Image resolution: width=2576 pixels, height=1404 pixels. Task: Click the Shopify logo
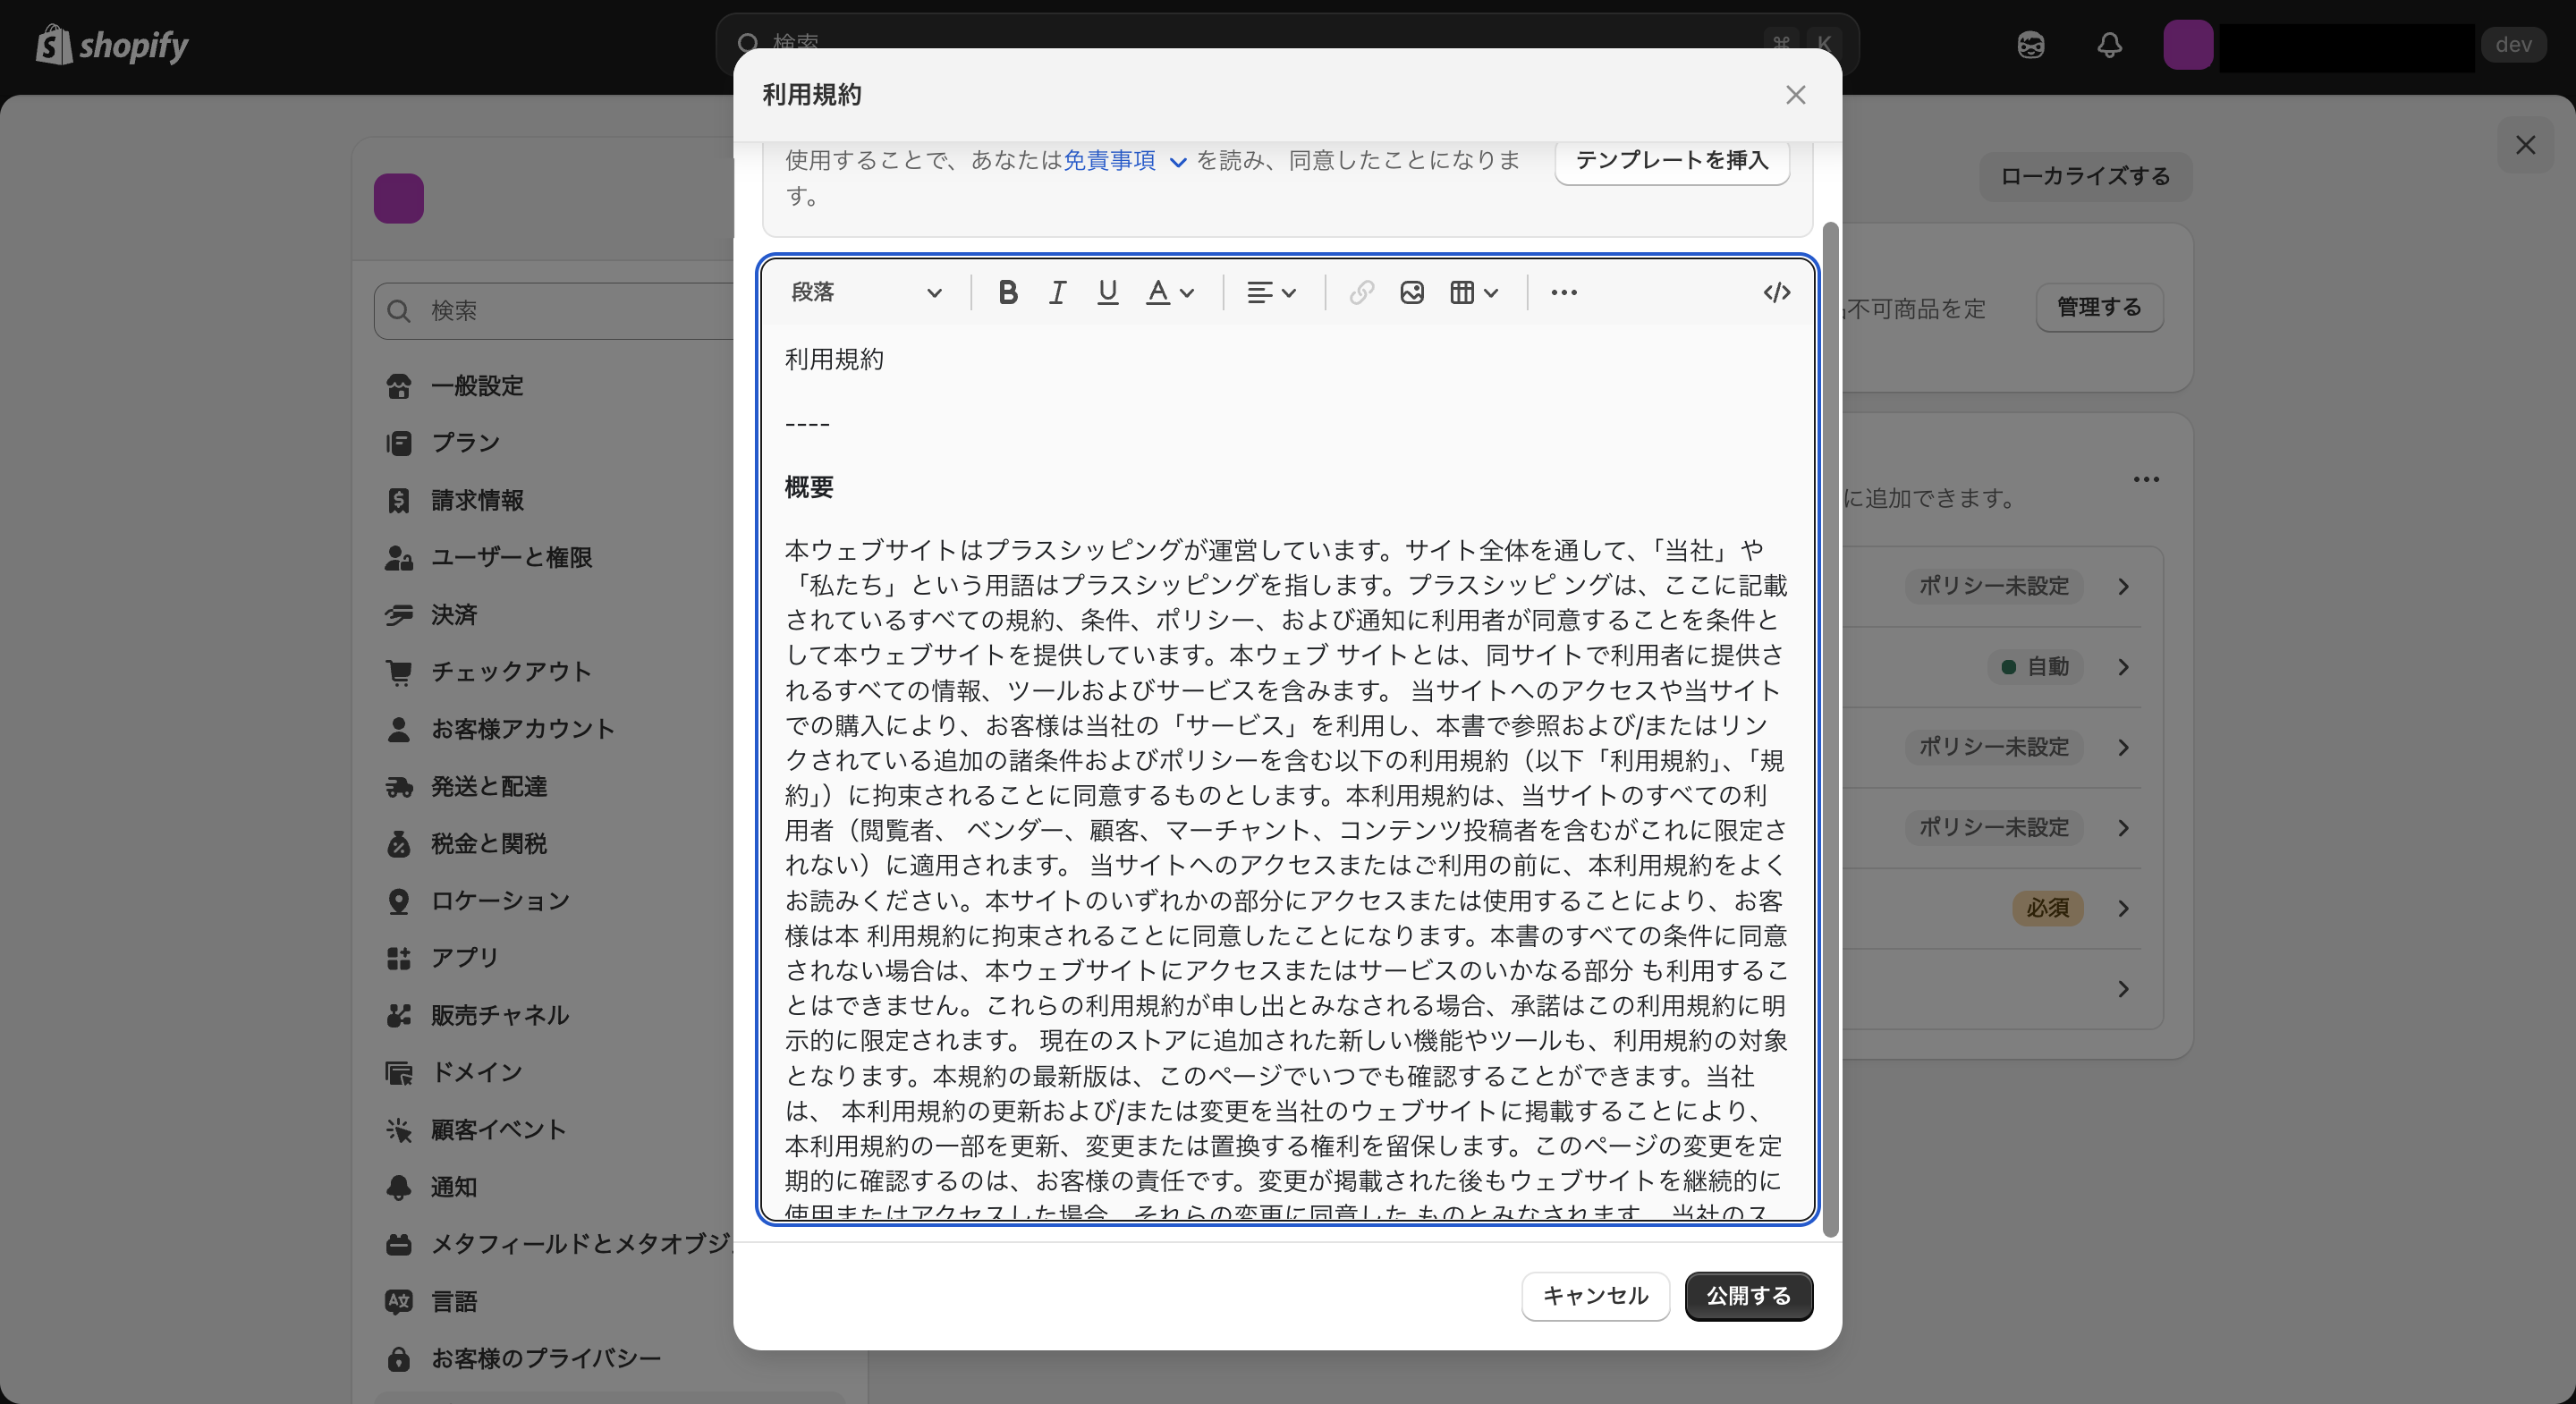coord(112,45)
